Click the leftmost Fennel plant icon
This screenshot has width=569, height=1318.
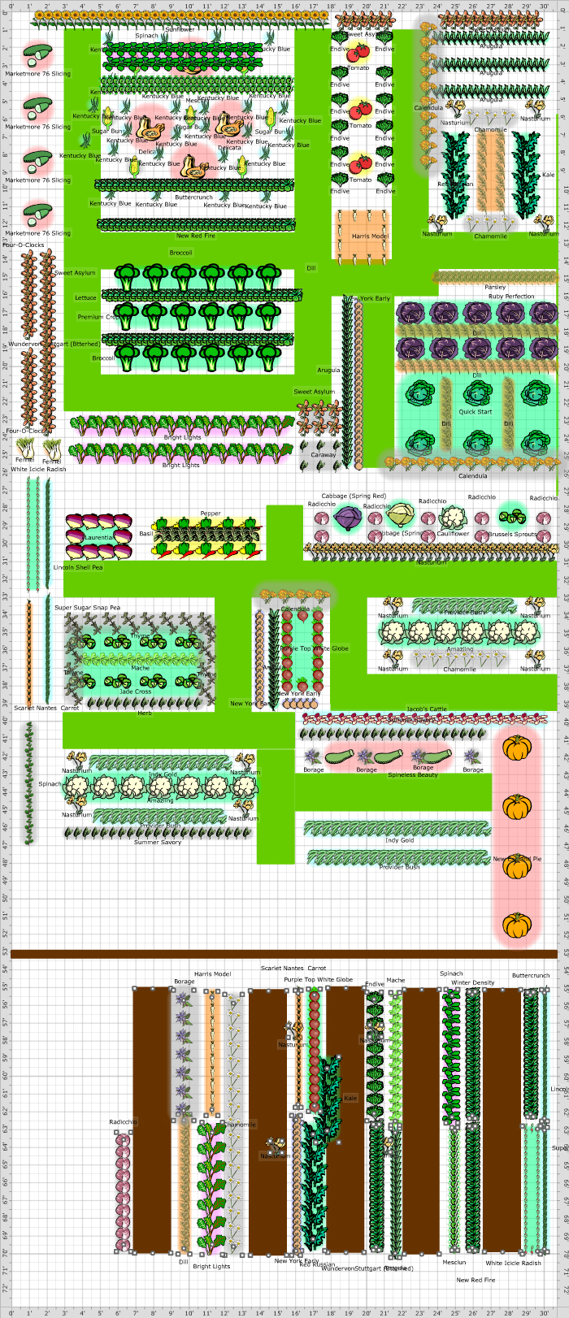pos(24,448)
